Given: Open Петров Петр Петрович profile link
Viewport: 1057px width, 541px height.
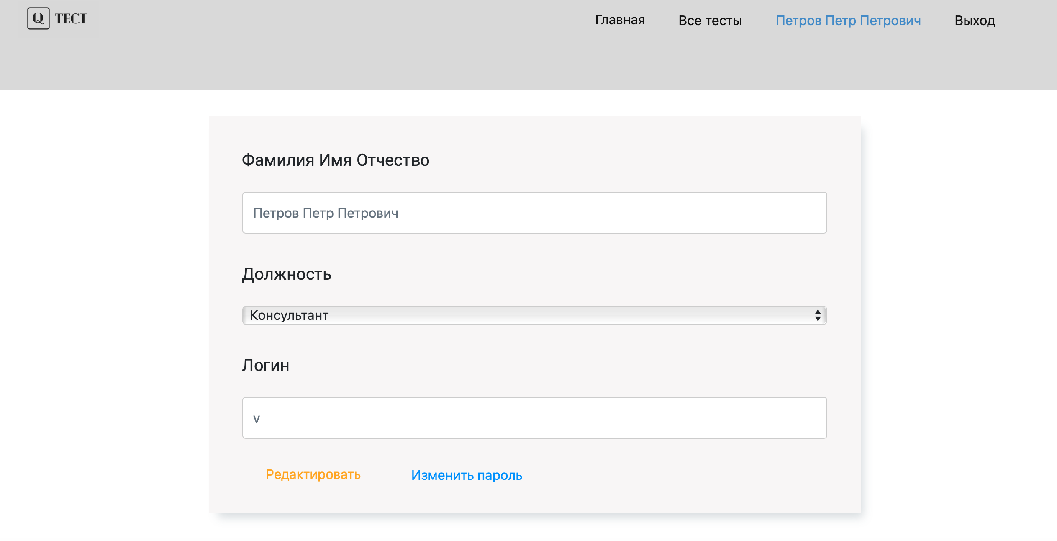Looking at the screenshot, I should [848, 21].
